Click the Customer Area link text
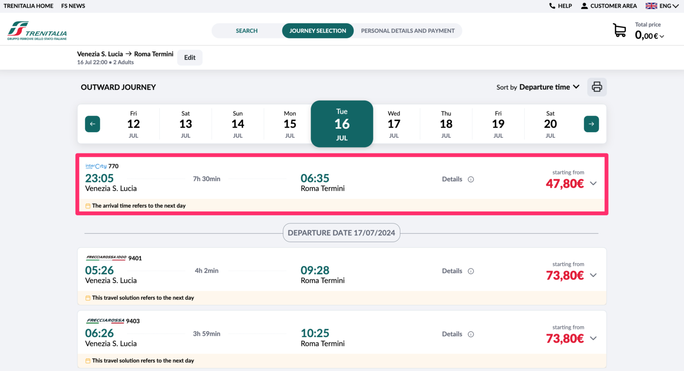The height and width of the screenshot is (371, 684). [x=614, y=6]
